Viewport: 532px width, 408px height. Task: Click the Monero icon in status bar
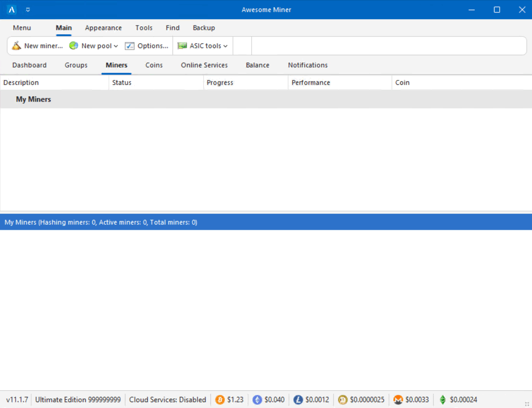(x=398, y=400)
